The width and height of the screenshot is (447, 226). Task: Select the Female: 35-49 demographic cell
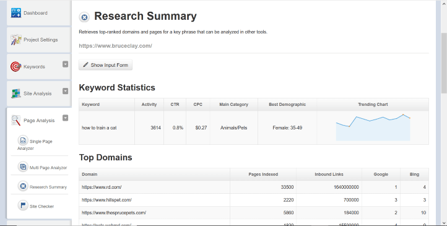[x=287, y=128]
